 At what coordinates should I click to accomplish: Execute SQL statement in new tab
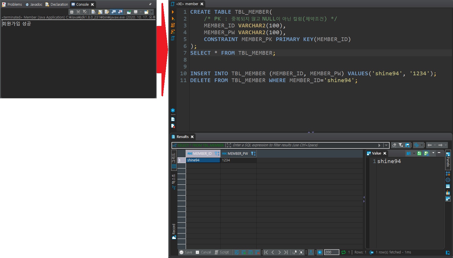pos(173,19)
